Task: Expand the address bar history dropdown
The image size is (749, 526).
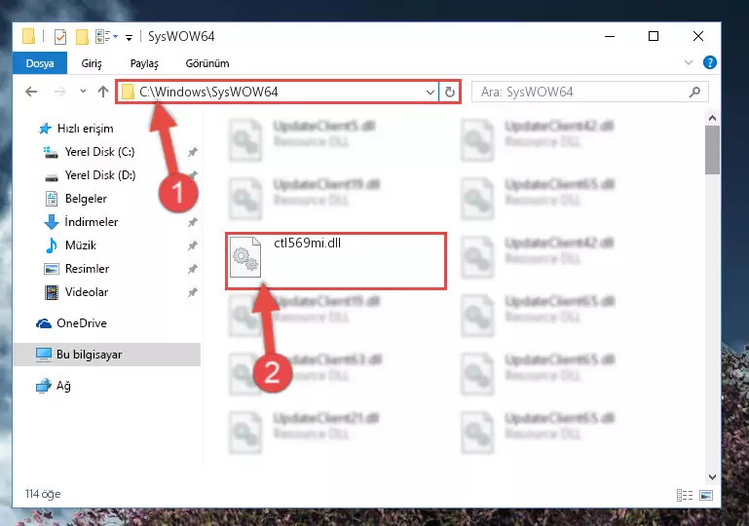Action: click(430, 92)
